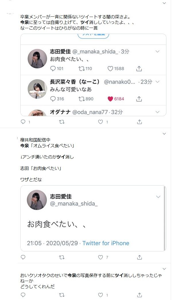Retweet the second tweet about 欅共和国配信中
The image size is (173, 300).
(61, 257)
